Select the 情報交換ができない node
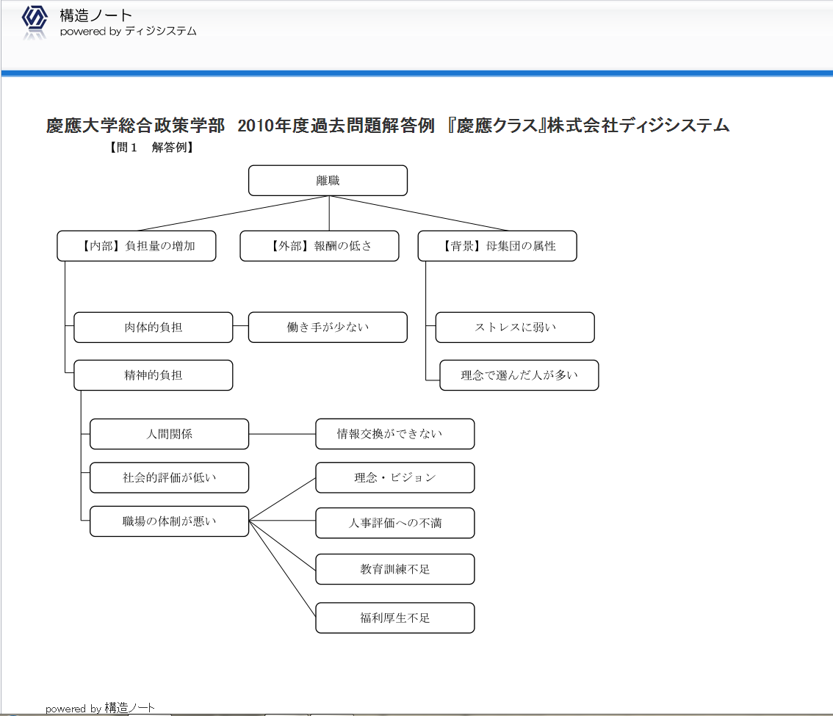This screenshot has width=833, height=716. pyautogui.click(x=395, y=434)
